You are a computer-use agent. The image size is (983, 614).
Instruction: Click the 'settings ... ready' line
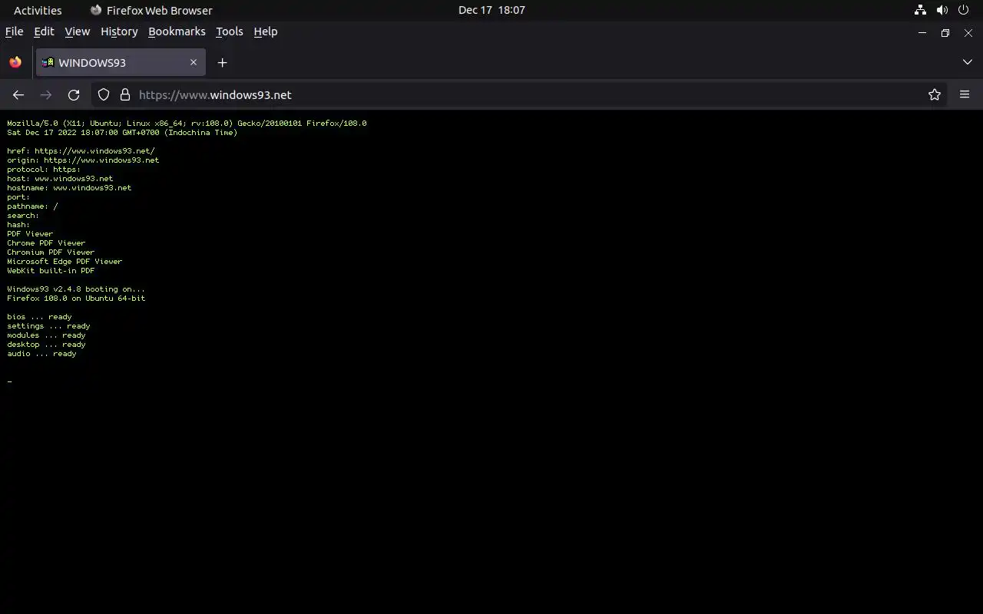[x=48, y=326]
